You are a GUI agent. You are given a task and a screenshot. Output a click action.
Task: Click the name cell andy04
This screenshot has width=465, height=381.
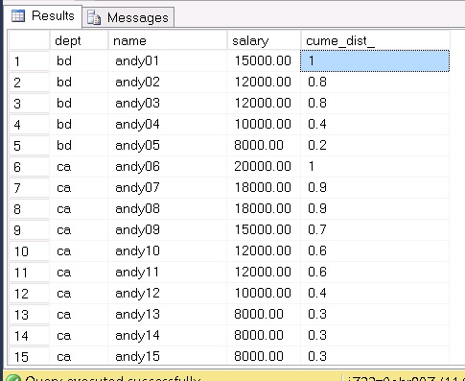pos(168,124)
